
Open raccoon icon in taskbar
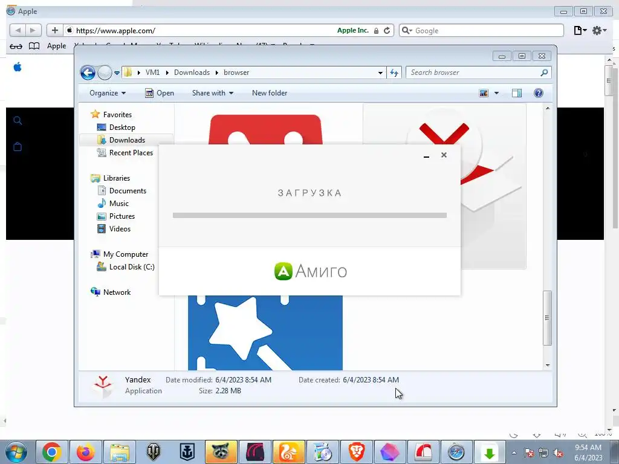(x=221, y=452)
